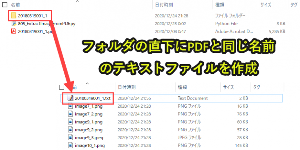Select file 805_ExtractImageFromPDF.py
Image resolution: width=300 pixels, height=150 pixels.
(47, 24)
